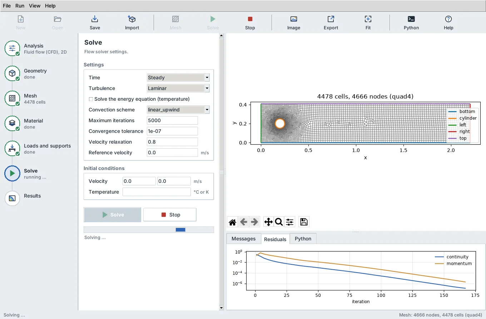The height and width of the screenshot is (319, 486).
Task: Click the Save toolbar icon
Action: (95, 23)
